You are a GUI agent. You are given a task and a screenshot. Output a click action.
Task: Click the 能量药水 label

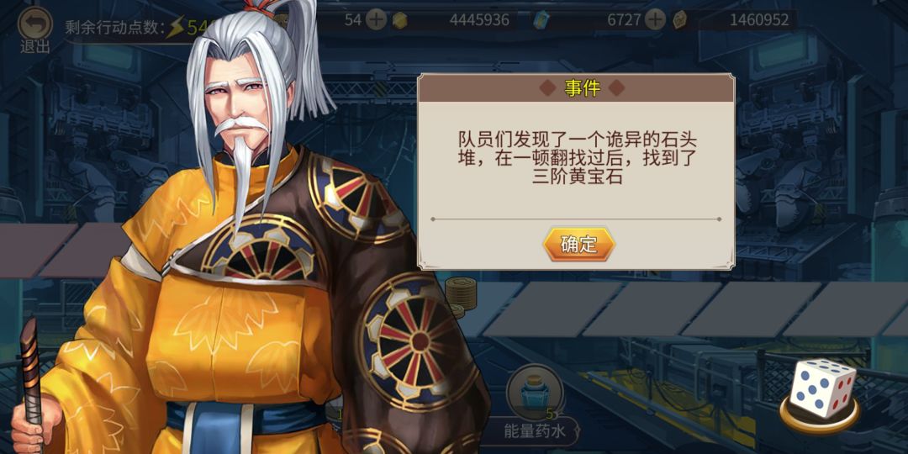click(533, 430)
